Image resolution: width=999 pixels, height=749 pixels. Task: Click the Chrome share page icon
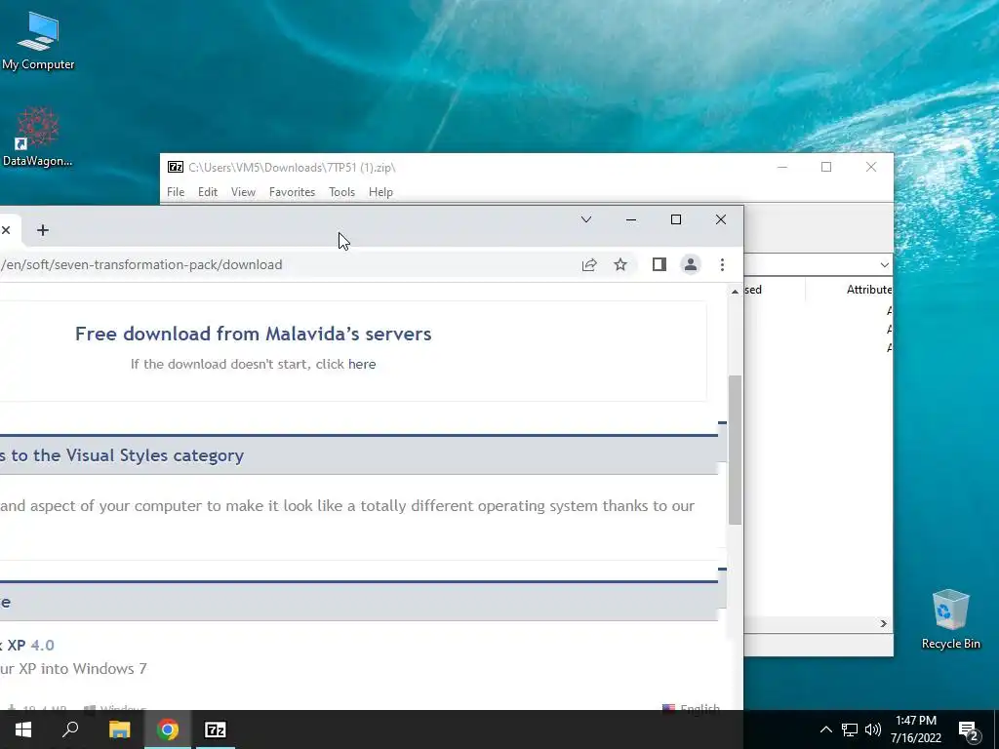tap(589, 265)
